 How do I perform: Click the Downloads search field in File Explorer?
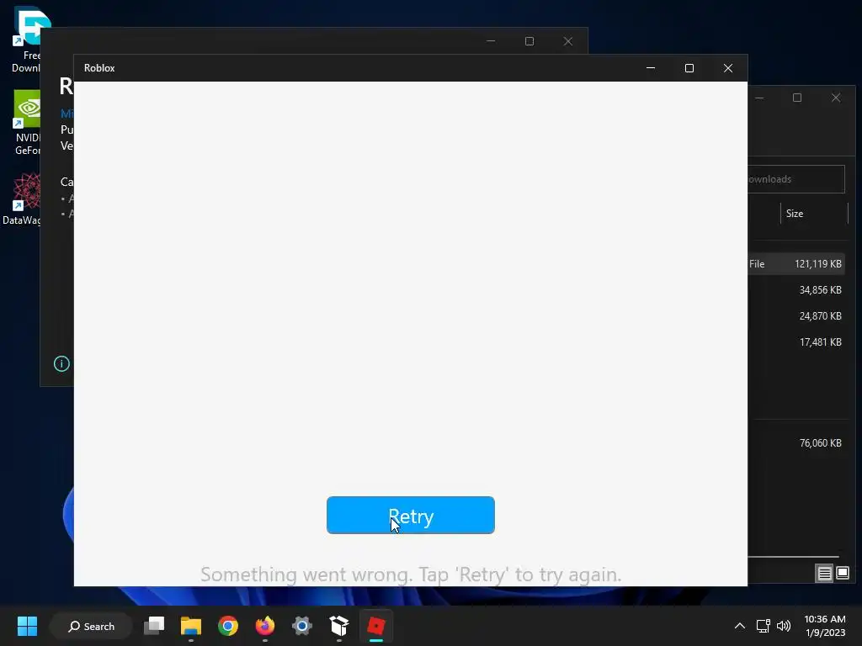(x=796, y=179)
